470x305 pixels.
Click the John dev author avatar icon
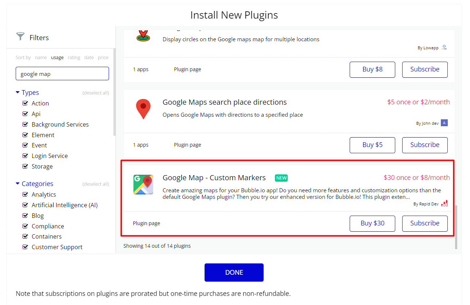point(444,123)
